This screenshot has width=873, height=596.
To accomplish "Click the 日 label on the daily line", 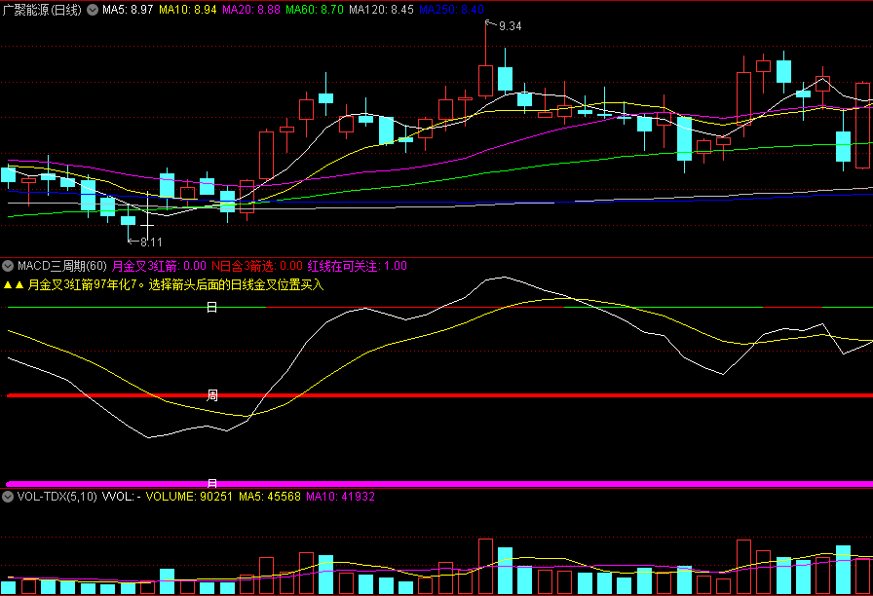I will pyautogui.click(x=212, y=307).
